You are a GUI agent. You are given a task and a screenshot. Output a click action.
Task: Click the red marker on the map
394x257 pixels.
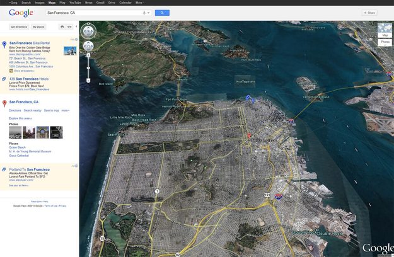coord(249,136)
